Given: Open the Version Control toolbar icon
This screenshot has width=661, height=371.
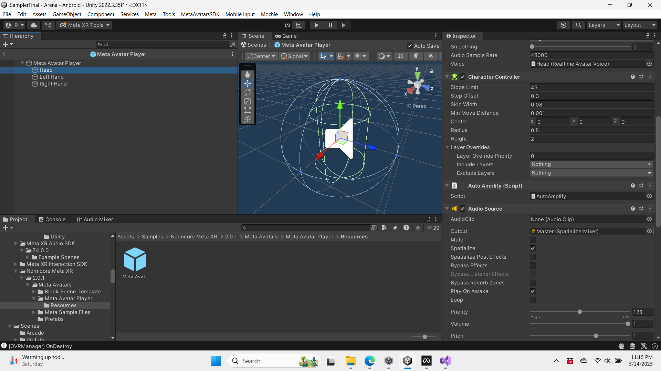Looking at the screenshot, I should coord(48,25).
